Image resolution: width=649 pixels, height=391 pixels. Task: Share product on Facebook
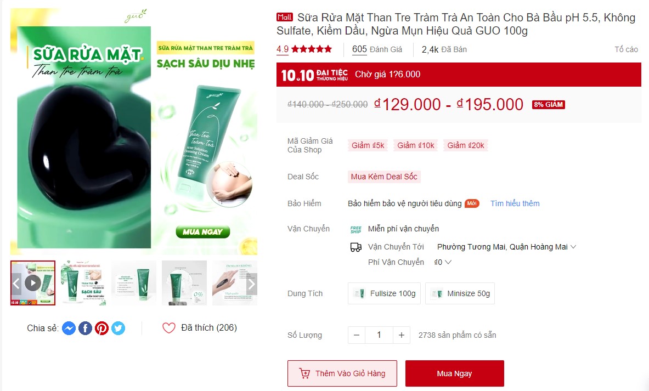click(x=85, y=328)
